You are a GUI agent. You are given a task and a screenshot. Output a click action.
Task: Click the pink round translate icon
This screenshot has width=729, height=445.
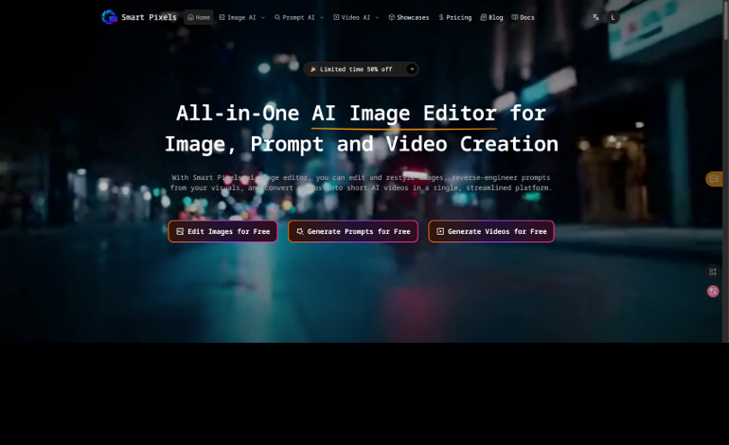click(713, 291)
